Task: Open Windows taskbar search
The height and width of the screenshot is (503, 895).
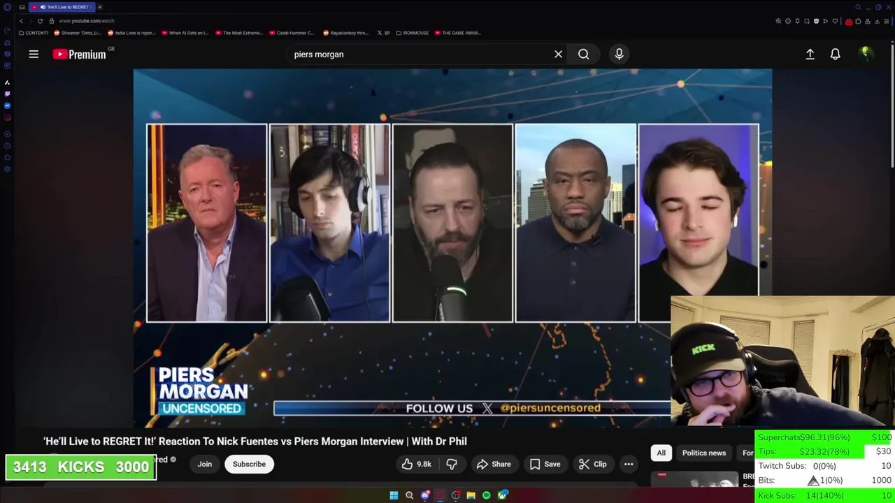Action: click(409, 495)
